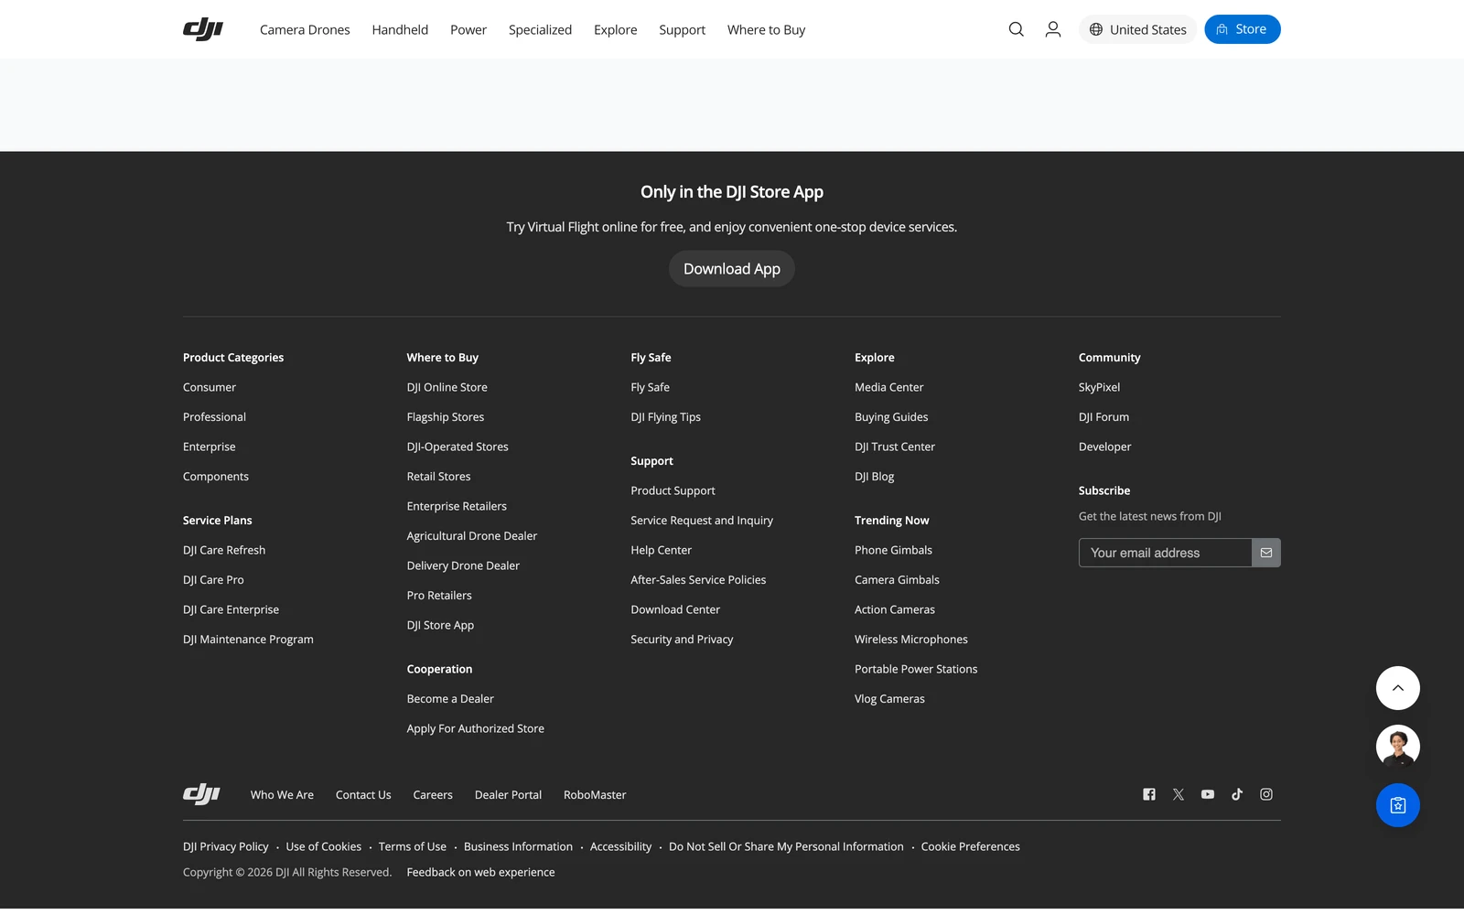Open Feedback on web experience link
The height and width of the screenshot is (915, 1464).
pos(480,872)
